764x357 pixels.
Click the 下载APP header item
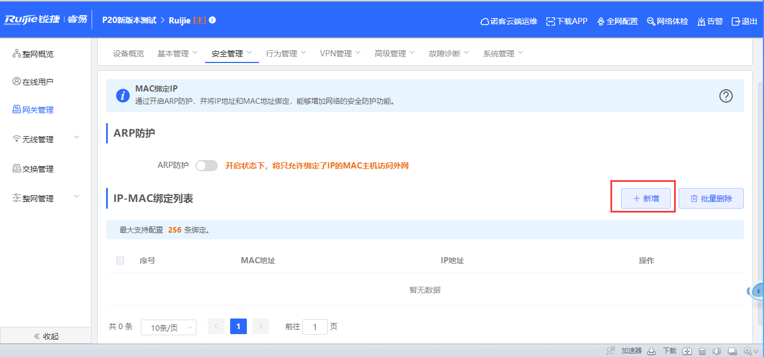567,21
